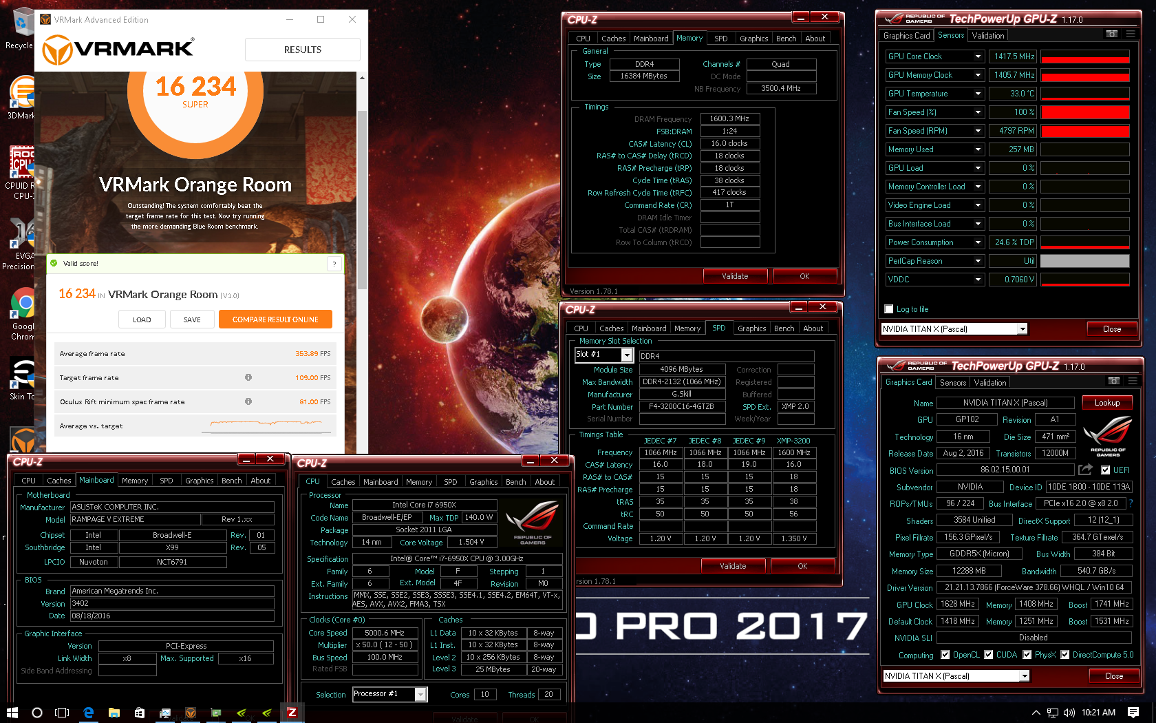The width and height of the screenshot is (1156, 723).
Task: Click COMPARE RESULT ONLINE button
Action: point(275,319)
